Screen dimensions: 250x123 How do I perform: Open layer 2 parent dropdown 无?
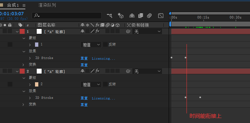147,71
